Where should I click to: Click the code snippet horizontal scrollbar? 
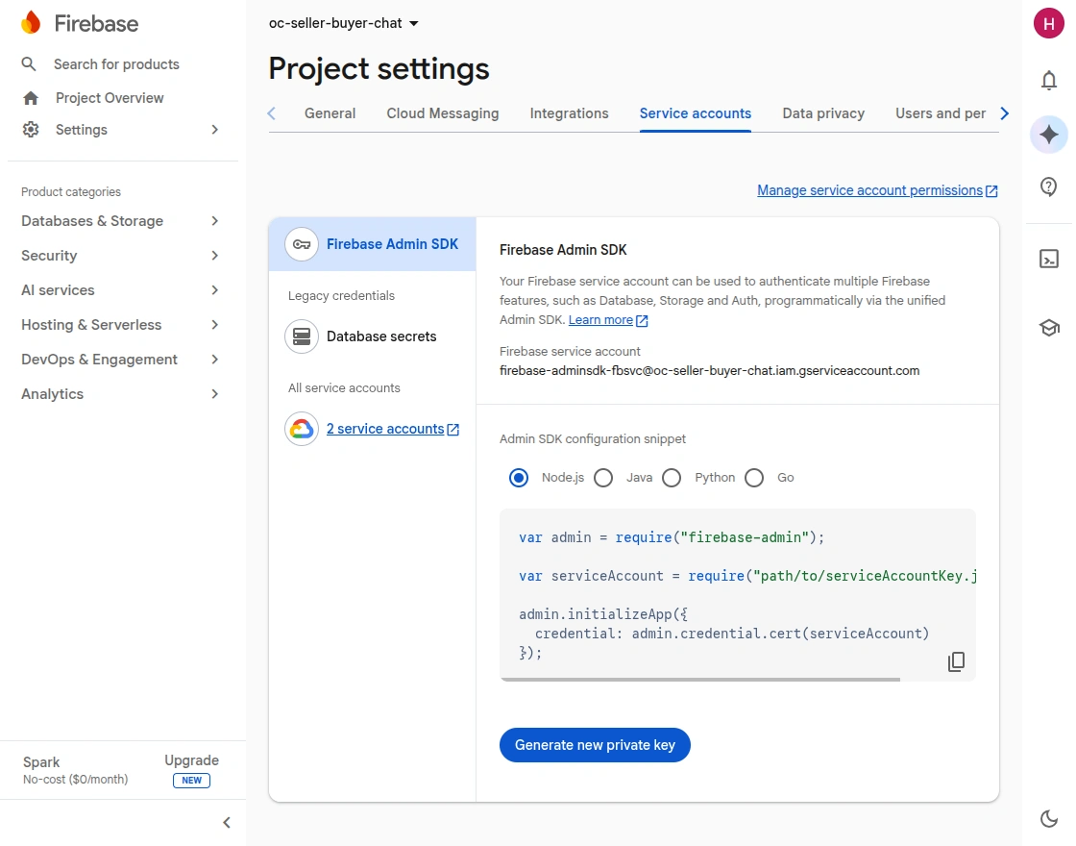click(x=700, y=679)
